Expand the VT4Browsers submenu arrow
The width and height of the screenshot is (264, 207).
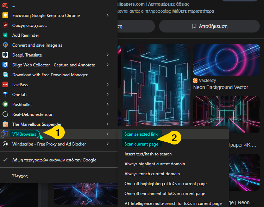[108, 134]
